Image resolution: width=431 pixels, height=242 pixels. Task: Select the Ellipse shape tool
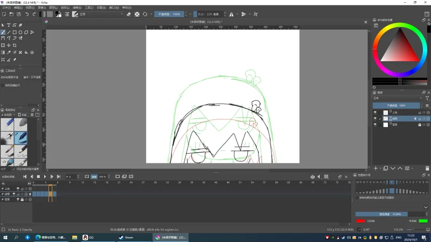(x=20, y=32)
